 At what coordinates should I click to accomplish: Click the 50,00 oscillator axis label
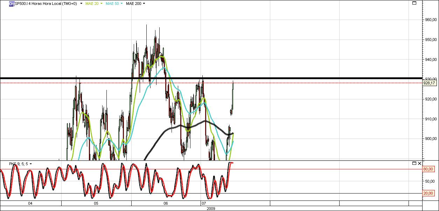[x=430, y=181]
